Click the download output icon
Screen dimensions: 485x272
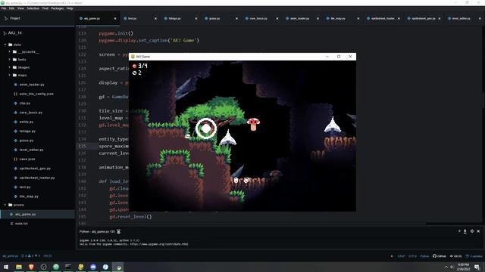point(465,231)
